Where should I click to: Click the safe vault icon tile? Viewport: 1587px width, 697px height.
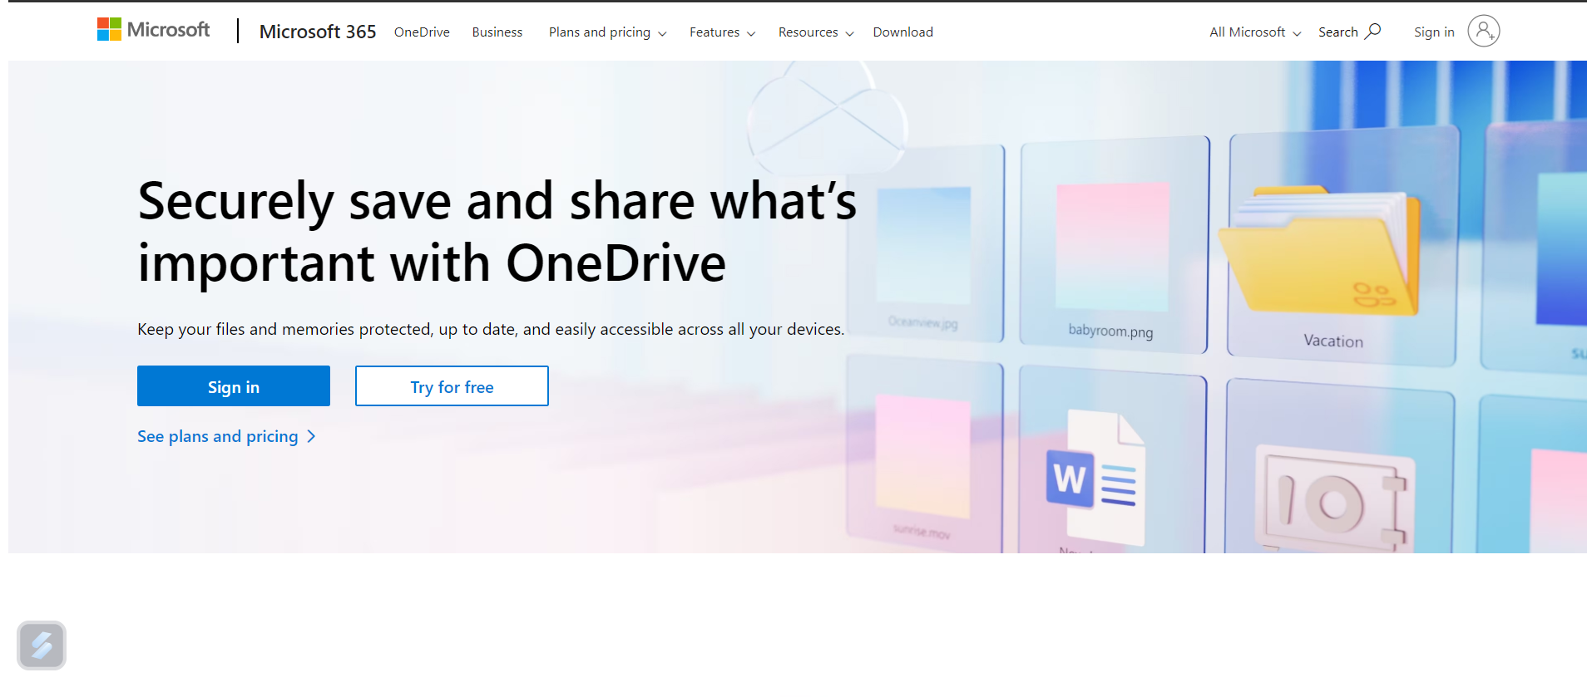click(x=1339, y=466)
